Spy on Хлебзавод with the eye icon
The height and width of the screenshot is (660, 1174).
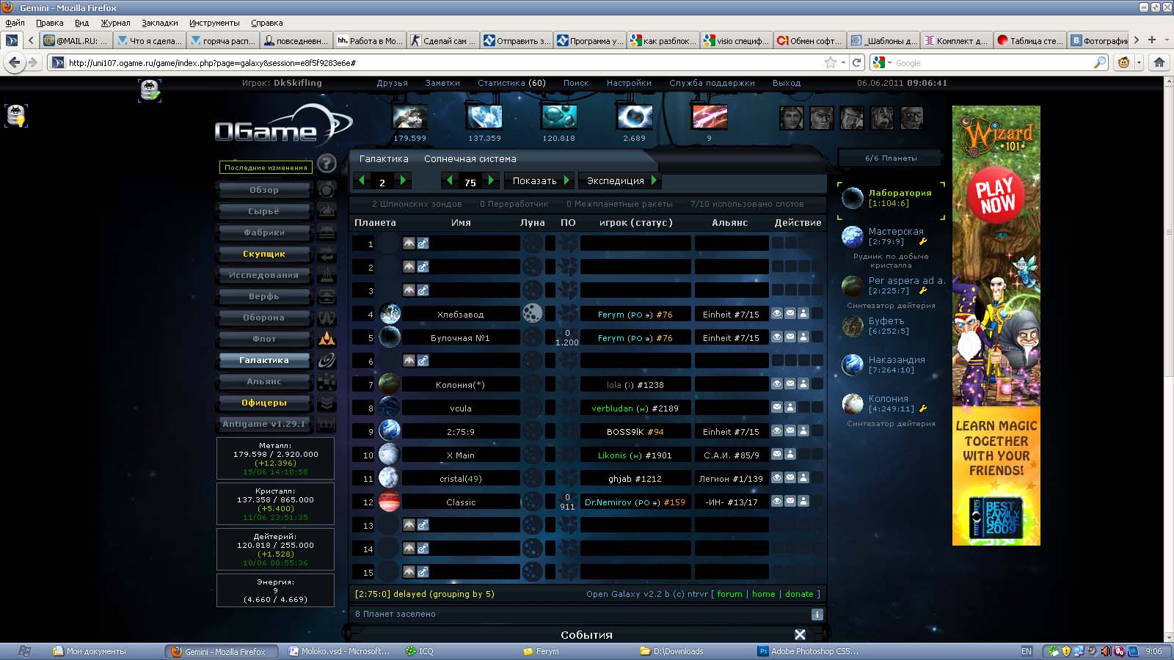pyautogui.click(x=777, y=314)
